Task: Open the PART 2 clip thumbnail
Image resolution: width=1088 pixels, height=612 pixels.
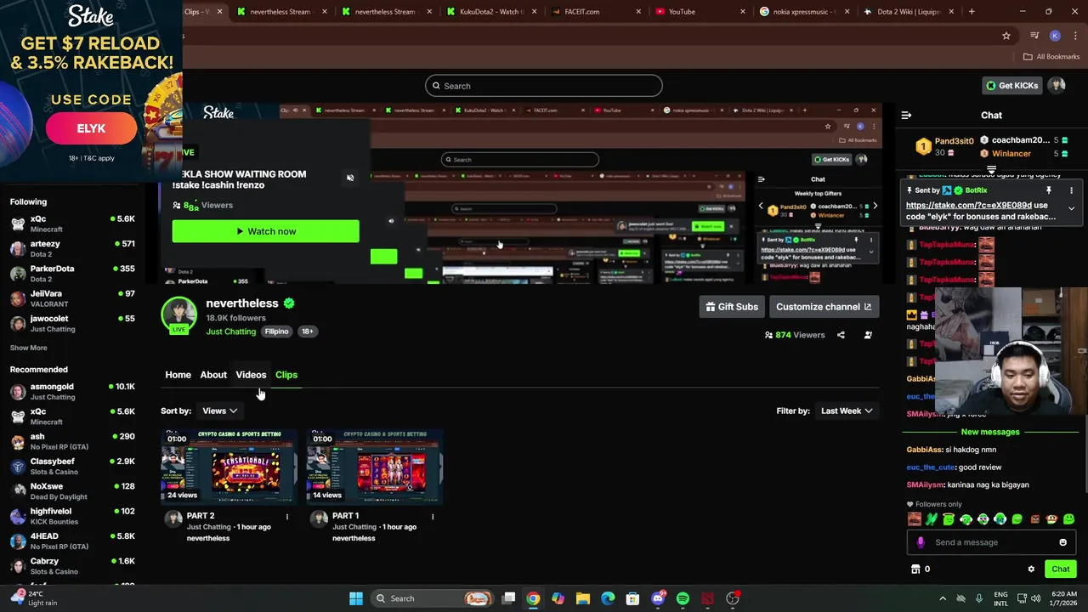Action: tap(229, 466)
